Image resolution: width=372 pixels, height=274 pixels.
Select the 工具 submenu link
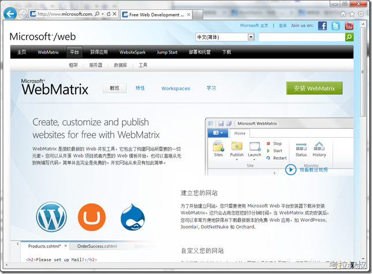[143, 65]
